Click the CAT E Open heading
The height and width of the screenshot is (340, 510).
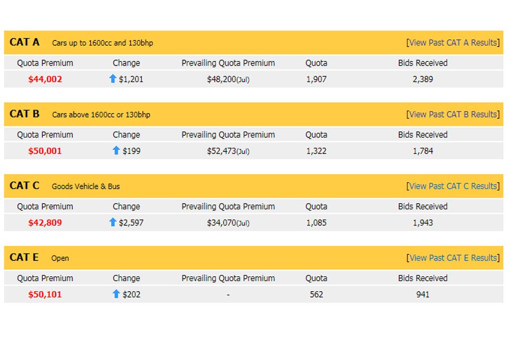pos(39,258)
